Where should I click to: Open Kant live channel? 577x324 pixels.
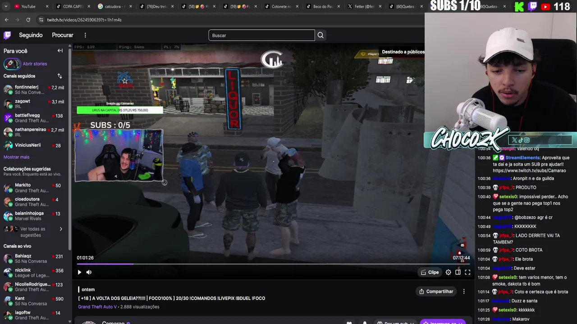pyautogui.click(x=35, y=301)
